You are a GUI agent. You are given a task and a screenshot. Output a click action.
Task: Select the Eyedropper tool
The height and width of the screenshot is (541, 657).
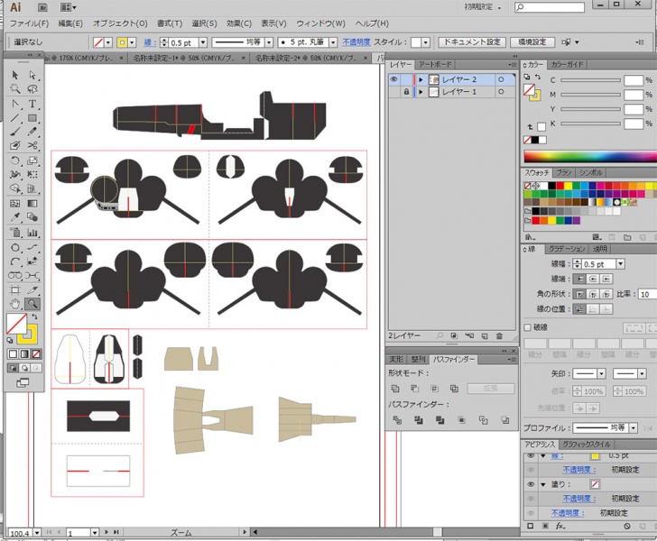point(15,217)
